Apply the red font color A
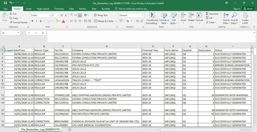 (63, 21)
